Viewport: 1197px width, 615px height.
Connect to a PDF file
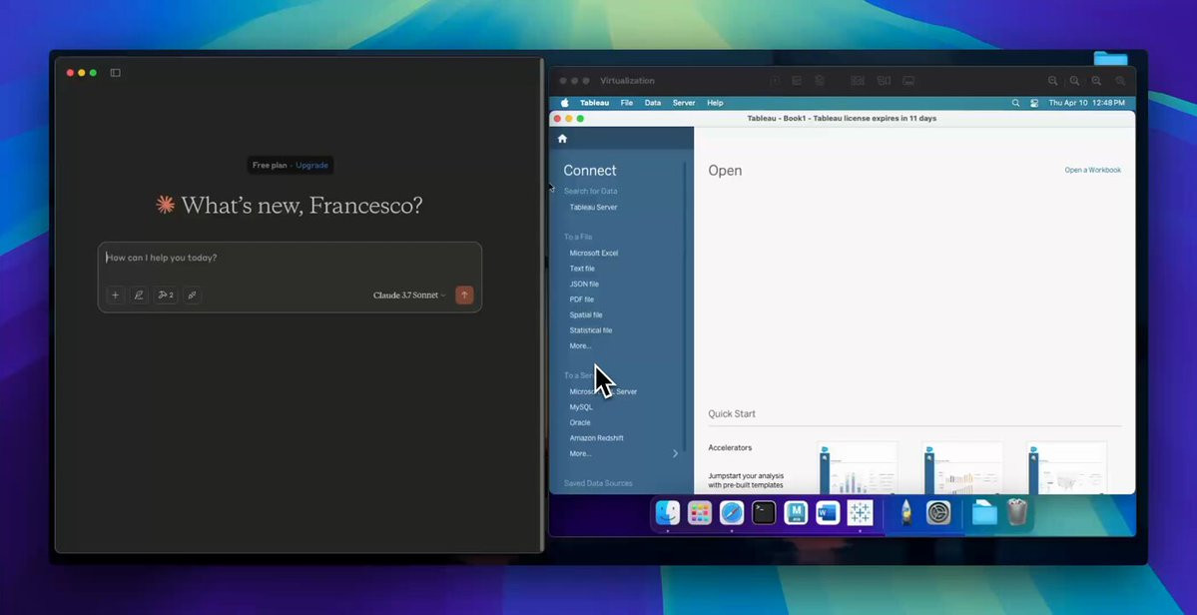(x=582, y=300)
